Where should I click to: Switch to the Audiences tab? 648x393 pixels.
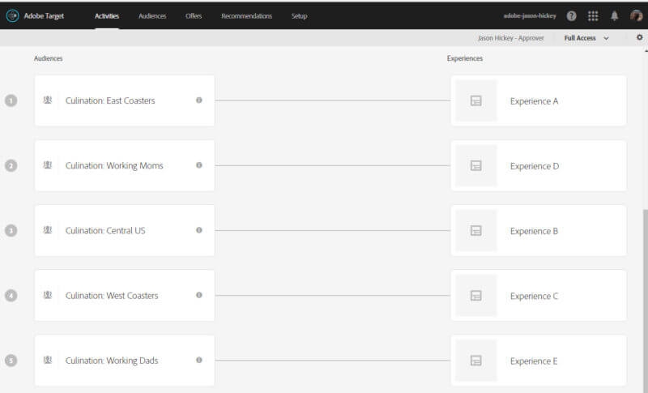(152, 15)
